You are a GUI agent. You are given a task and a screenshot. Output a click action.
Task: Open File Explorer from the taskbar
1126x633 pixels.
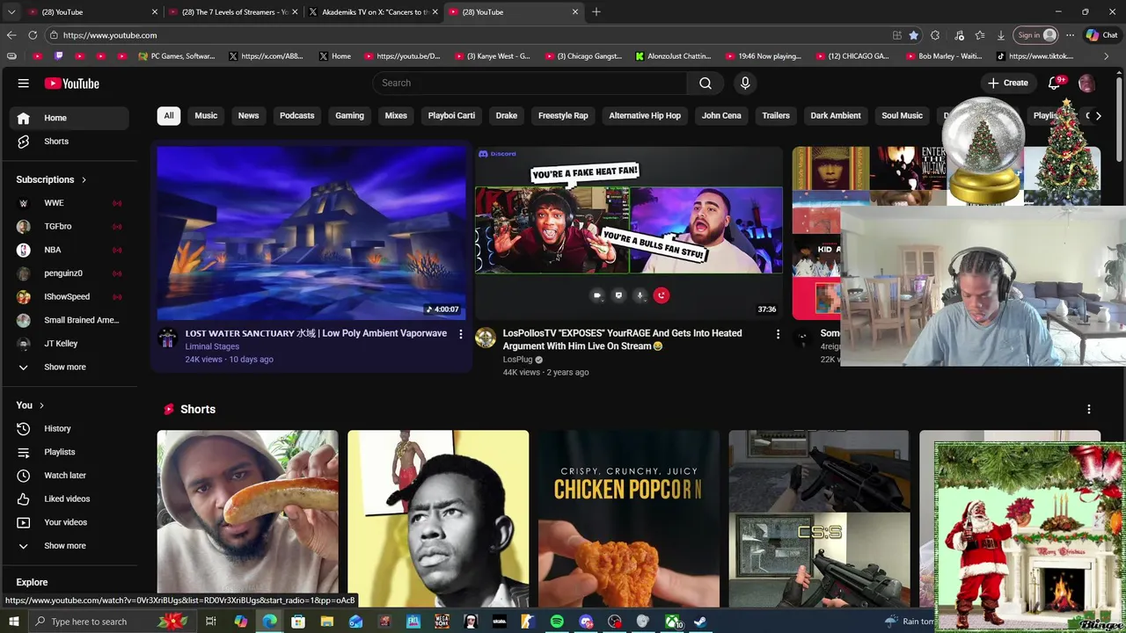click(x=326, y=622)
